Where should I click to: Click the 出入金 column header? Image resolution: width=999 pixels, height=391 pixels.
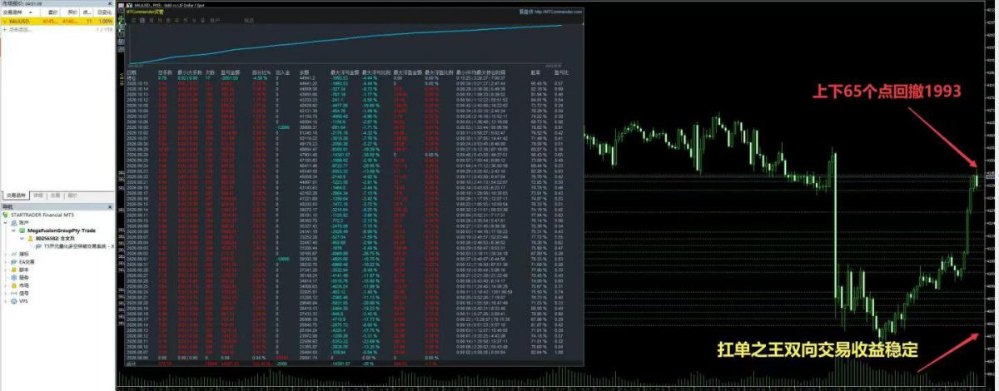282,72
